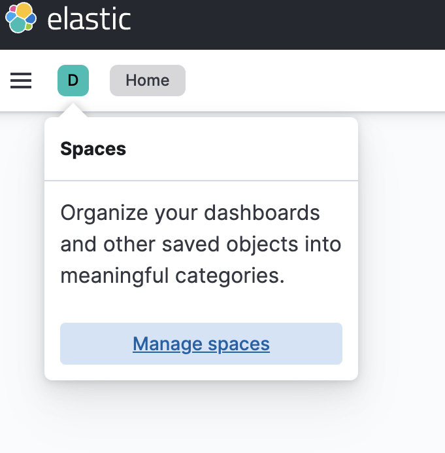This screenshot has width=445, height=453.
Task: Expand the main navigation with three-line icon
Action: [21, 81]
